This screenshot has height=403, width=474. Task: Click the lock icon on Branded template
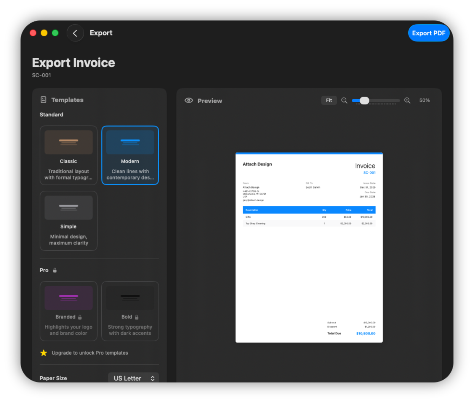pos(80,317)
